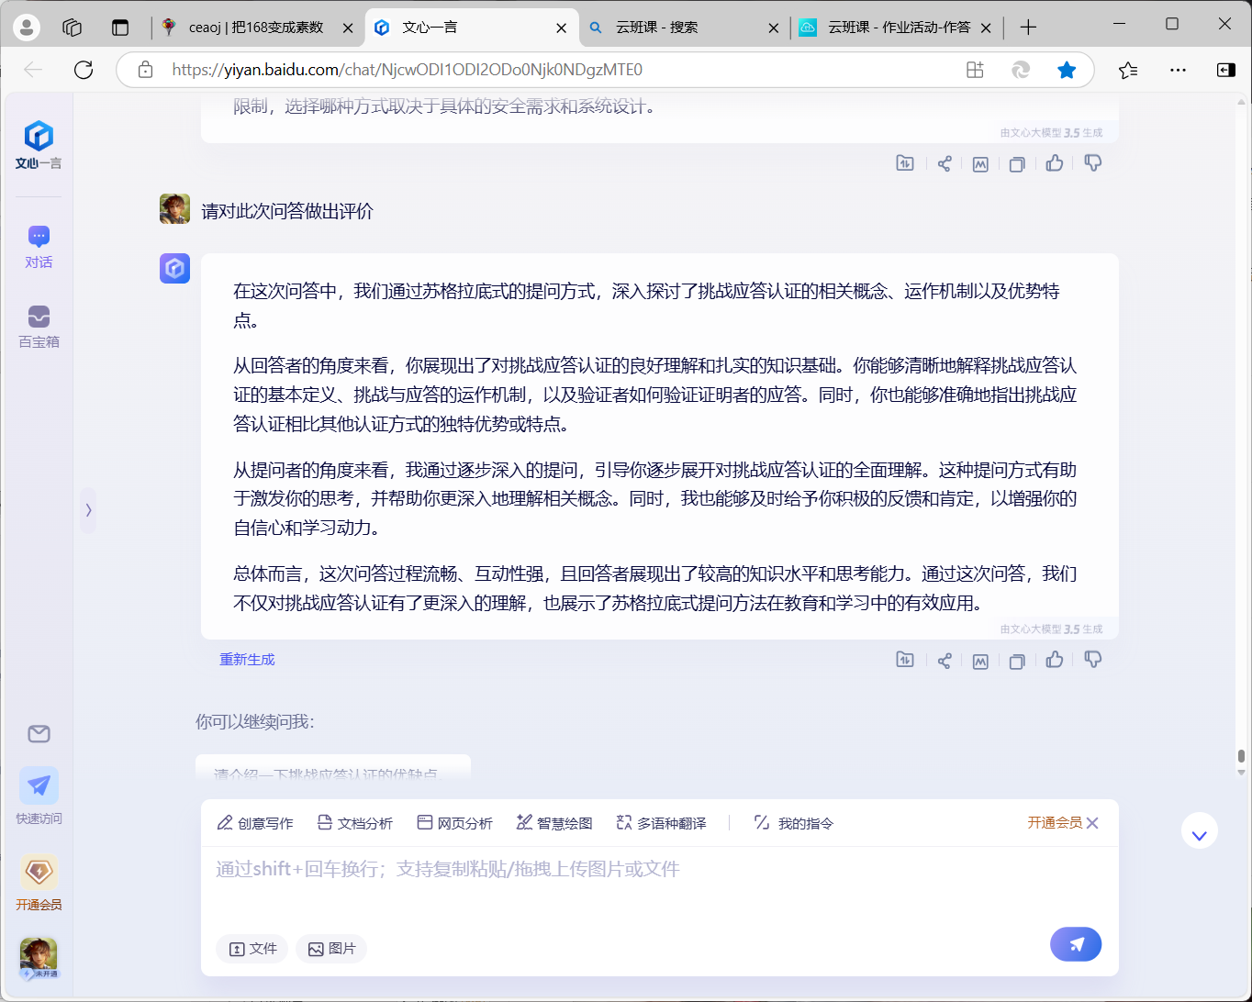Toggle favorite star in address bar
This screenshot has height=1002, width=1252.
(x=1067, y=70)
